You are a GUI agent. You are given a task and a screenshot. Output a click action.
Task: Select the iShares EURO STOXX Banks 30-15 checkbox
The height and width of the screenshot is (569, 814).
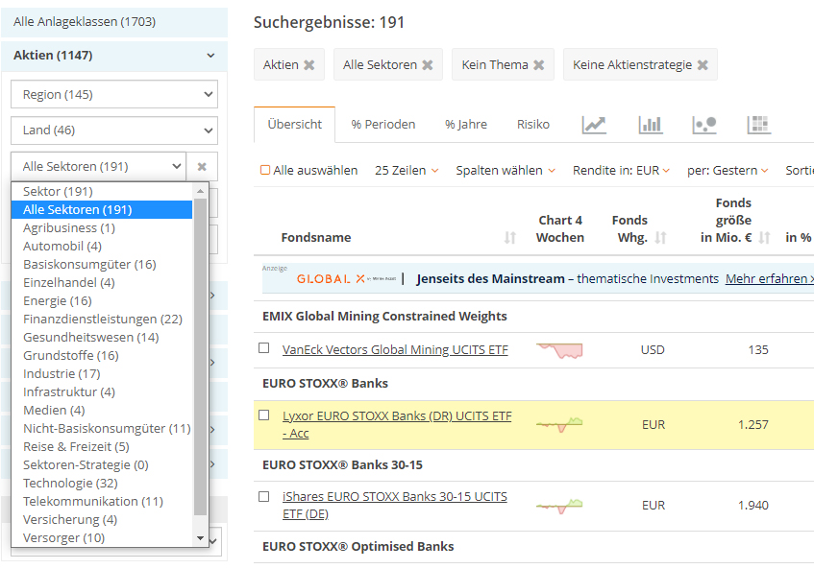pos(263,496)
